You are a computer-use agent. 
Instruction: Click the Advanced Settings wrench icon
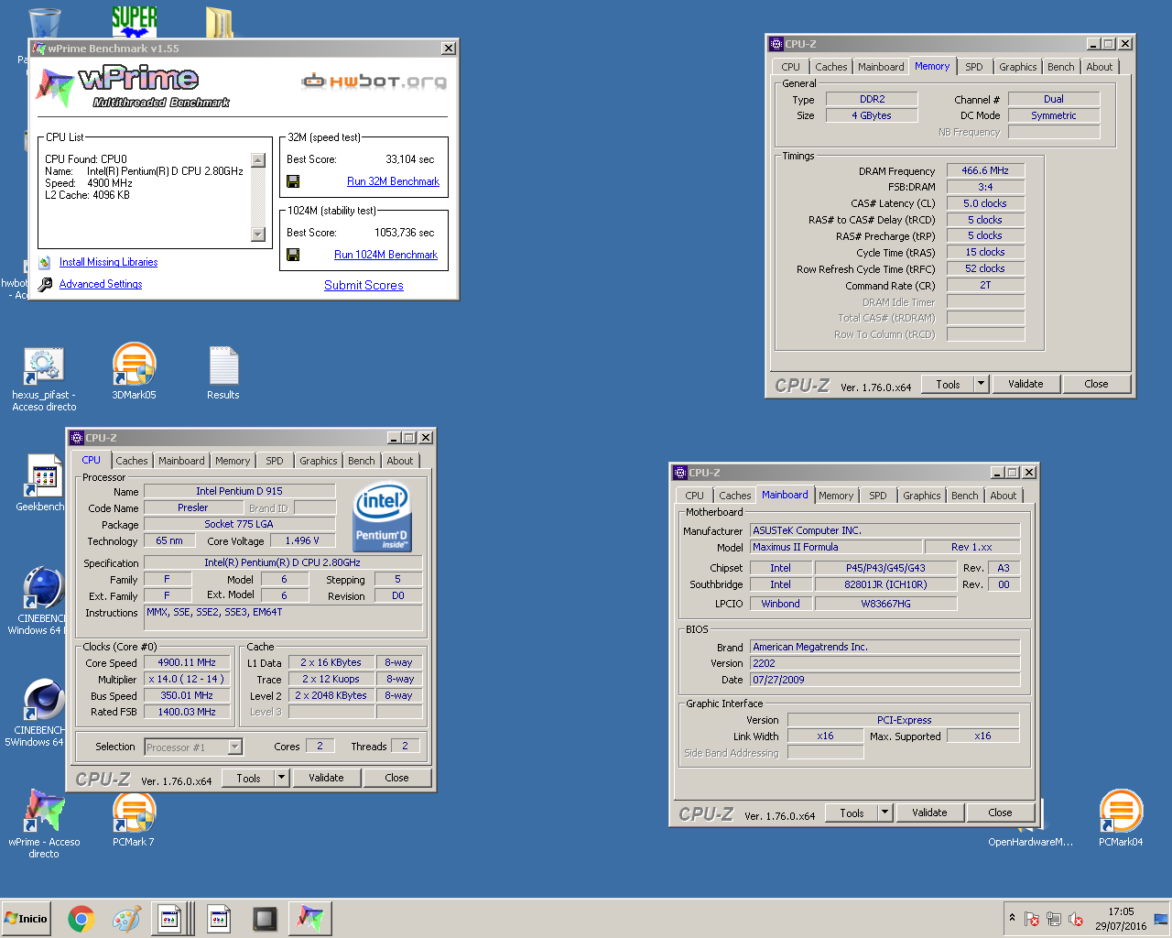tap(45, 284)
